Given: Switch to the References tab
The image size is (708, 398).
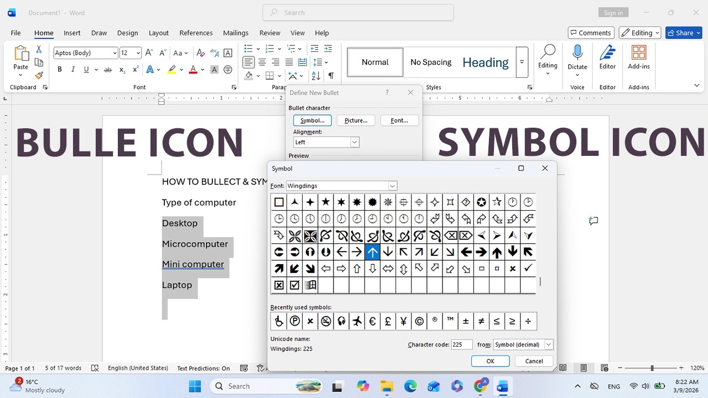Looking at the screenshot, I should tap(196, 33).
